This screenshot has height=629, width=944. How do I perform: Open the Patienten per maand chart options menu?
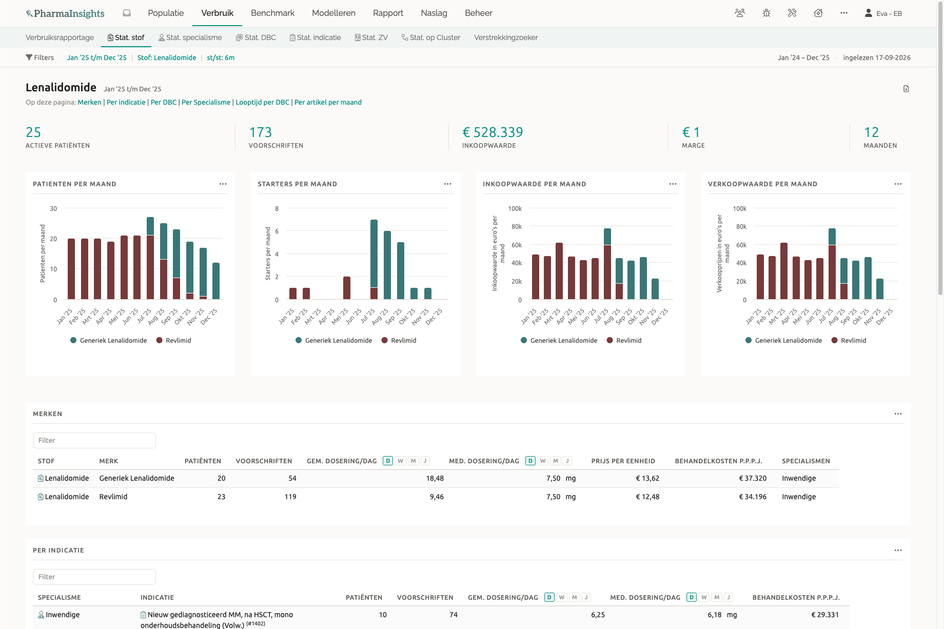(223, 184)
